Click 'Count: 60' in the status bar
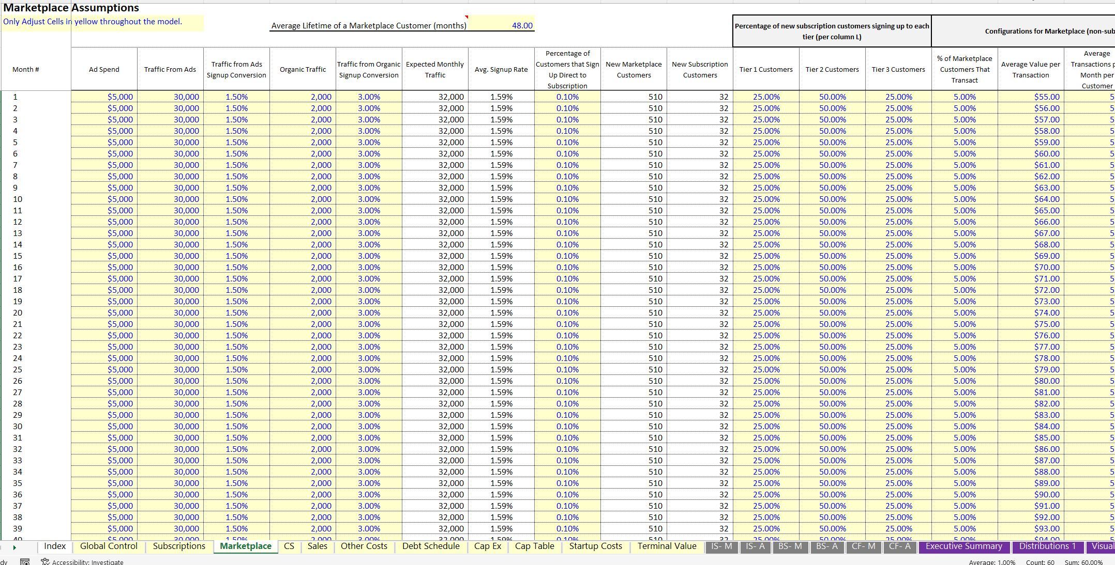This screenshot has height=565, width=1115. point(1040,562)
